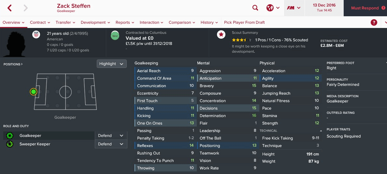Screen dimensions: 387x174
Task: Open the Goalkeeper Defend duty dropdown
Action: click(111, 136)
